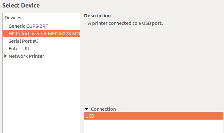The height and width of the screenshot is (133, 224).
Task: Click the Connection expander label
Action: point(103,109)
